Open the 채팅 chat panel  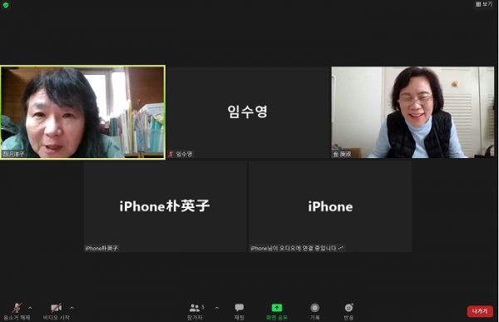(240, 311)
